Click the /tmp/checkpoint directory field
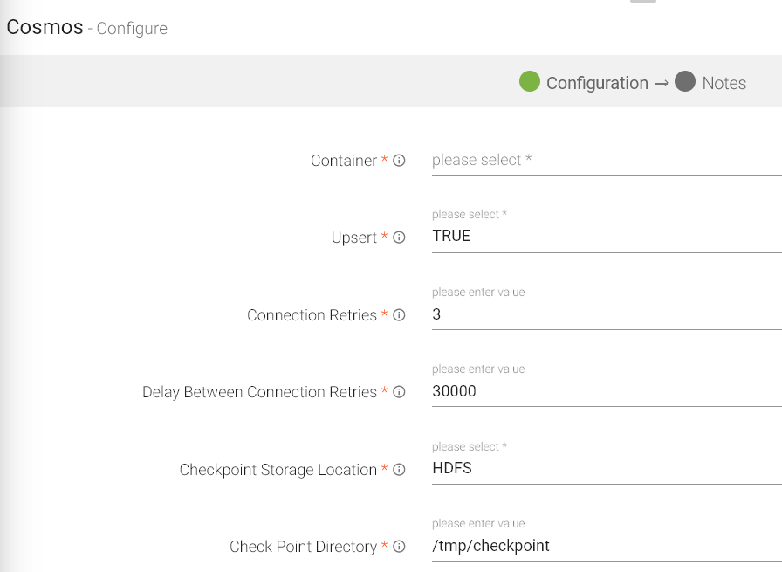Image resolution: width=782 pixels, height=572 pixels. coord(602,546)
